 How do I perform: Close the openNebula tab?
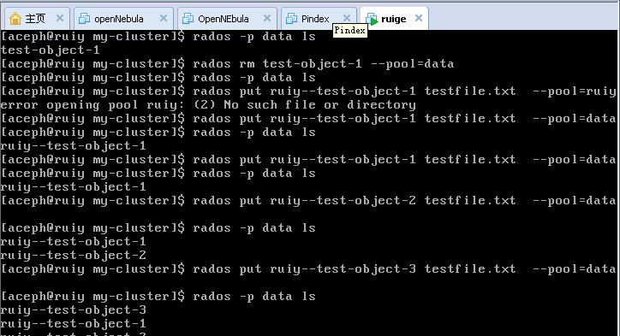164,18
